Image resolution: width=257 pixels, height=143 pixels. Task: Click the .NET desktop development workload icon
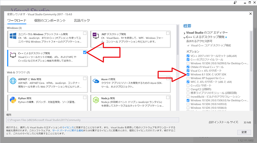point(96,36)
